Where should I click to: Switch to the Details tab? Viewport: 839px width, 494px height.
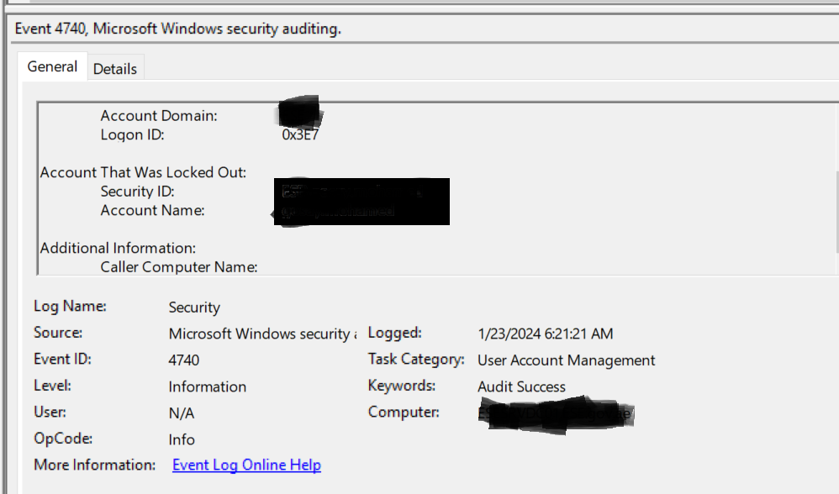[115, 69]
